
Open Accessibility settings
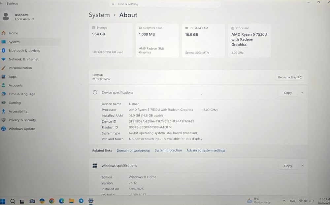(x=31, y=111)
